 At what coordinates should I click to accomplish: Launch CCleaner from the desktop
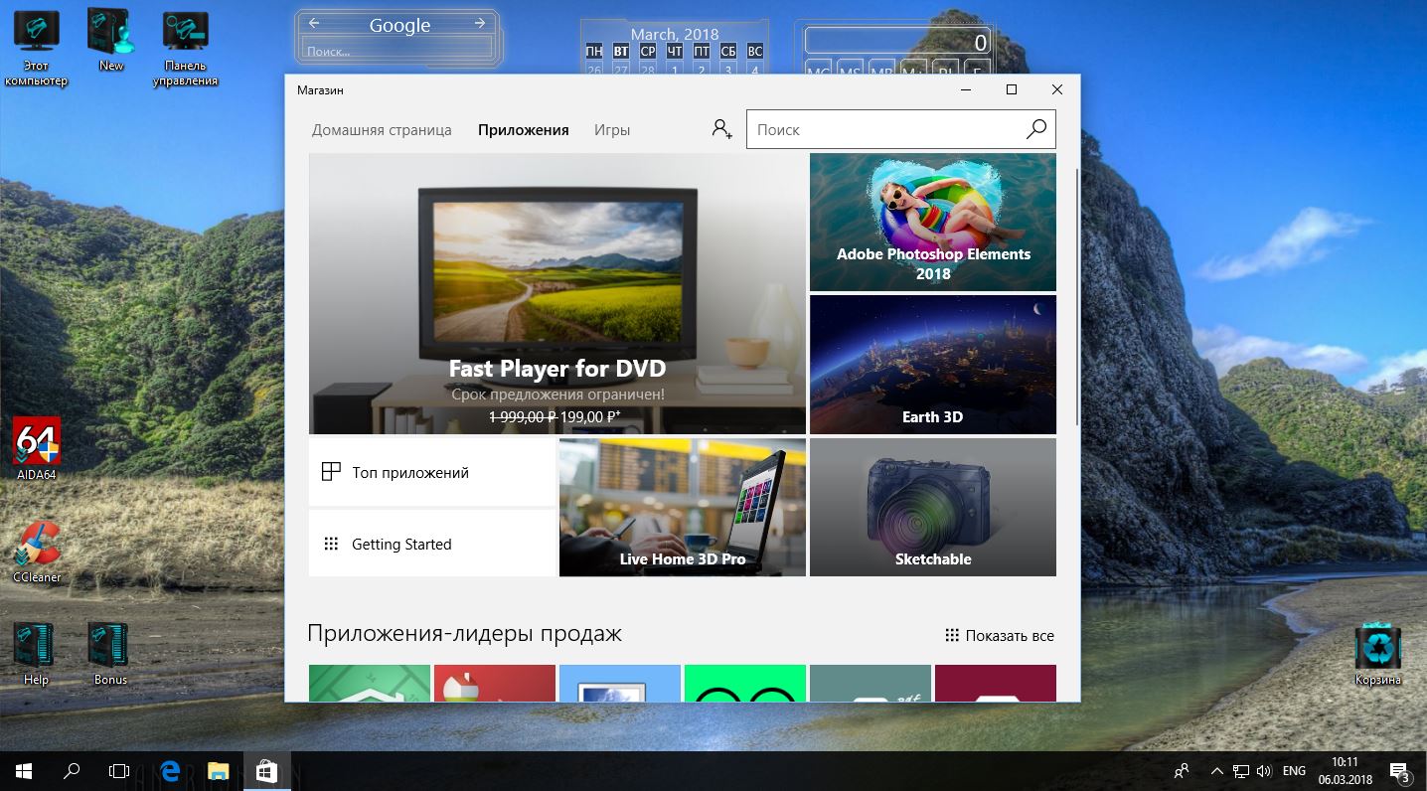coord(37,552)
